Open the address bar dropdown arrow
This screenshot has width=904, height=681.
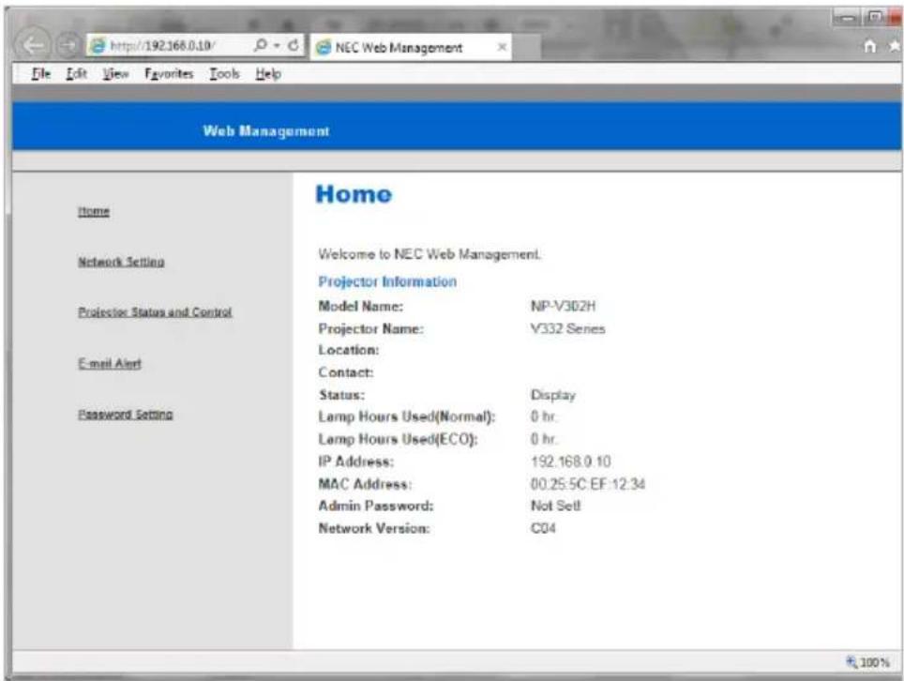point(277,46)
